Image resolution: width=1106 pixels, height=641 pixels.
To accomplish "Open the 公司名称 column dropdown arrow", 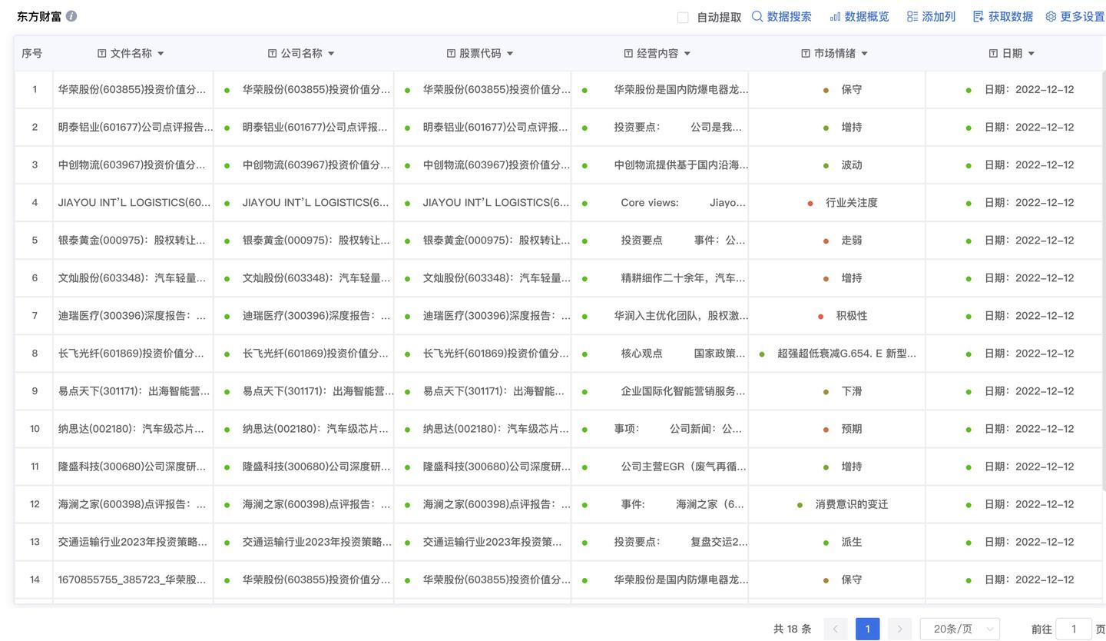I will 331,54.
